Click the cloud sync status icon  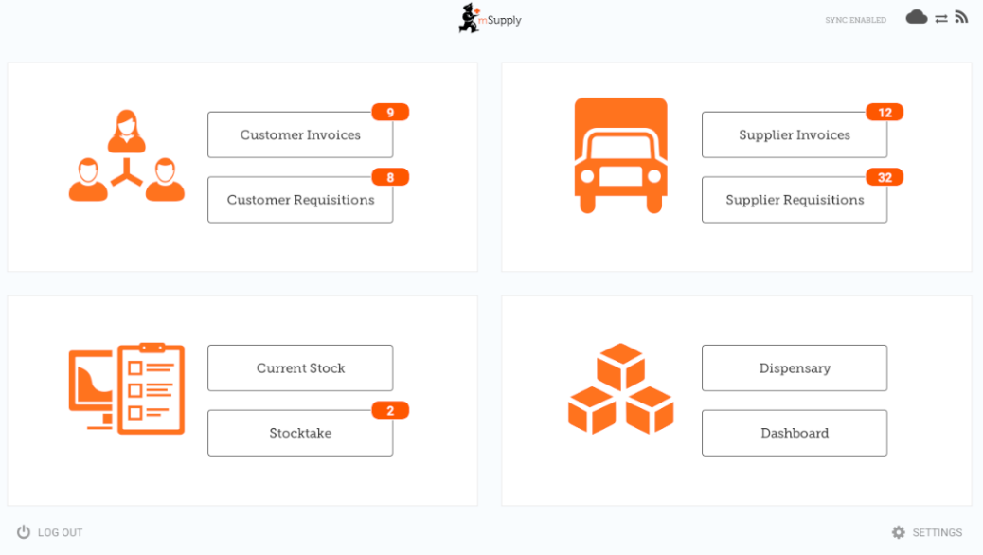click(916, 17)
